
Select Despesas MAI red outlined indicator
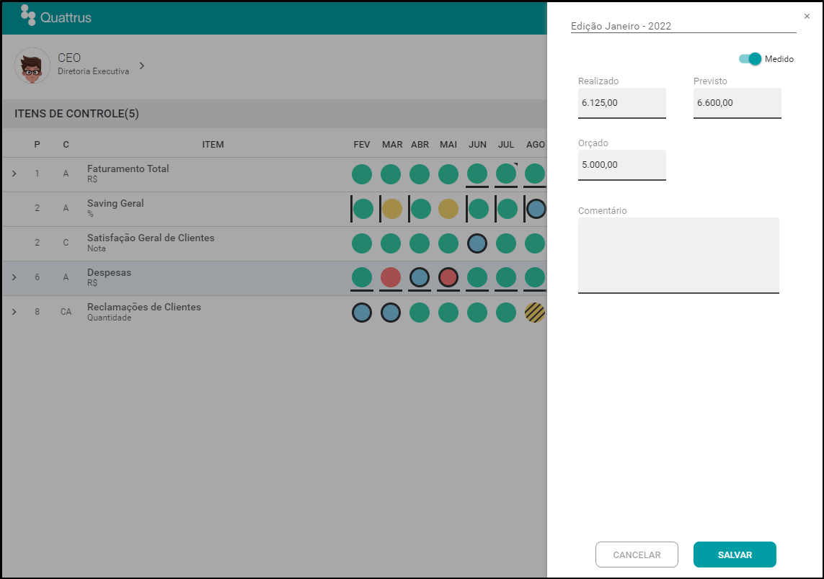(x=448, y=277)
